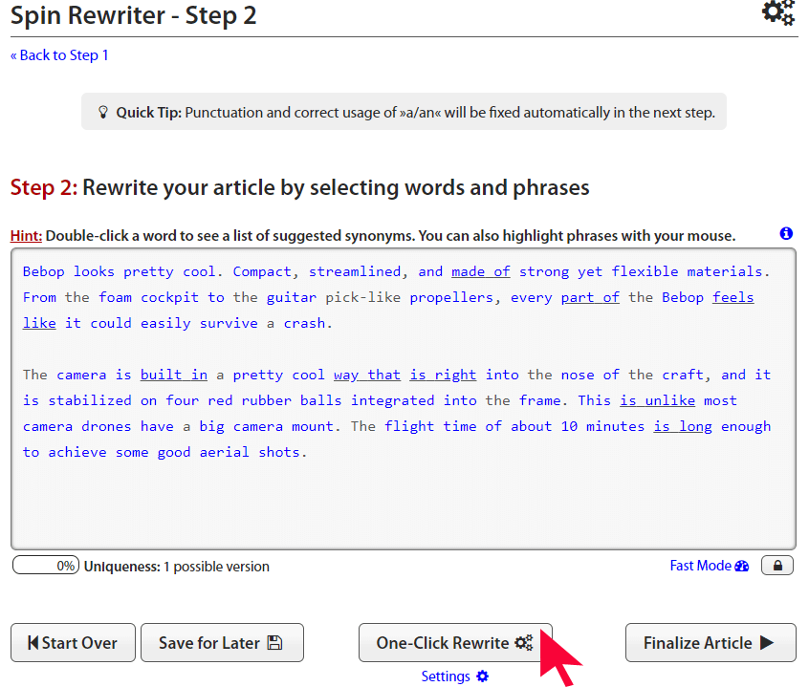809x687 pixels.
Task: Click the word "integrated"
Action: (392, 400)
